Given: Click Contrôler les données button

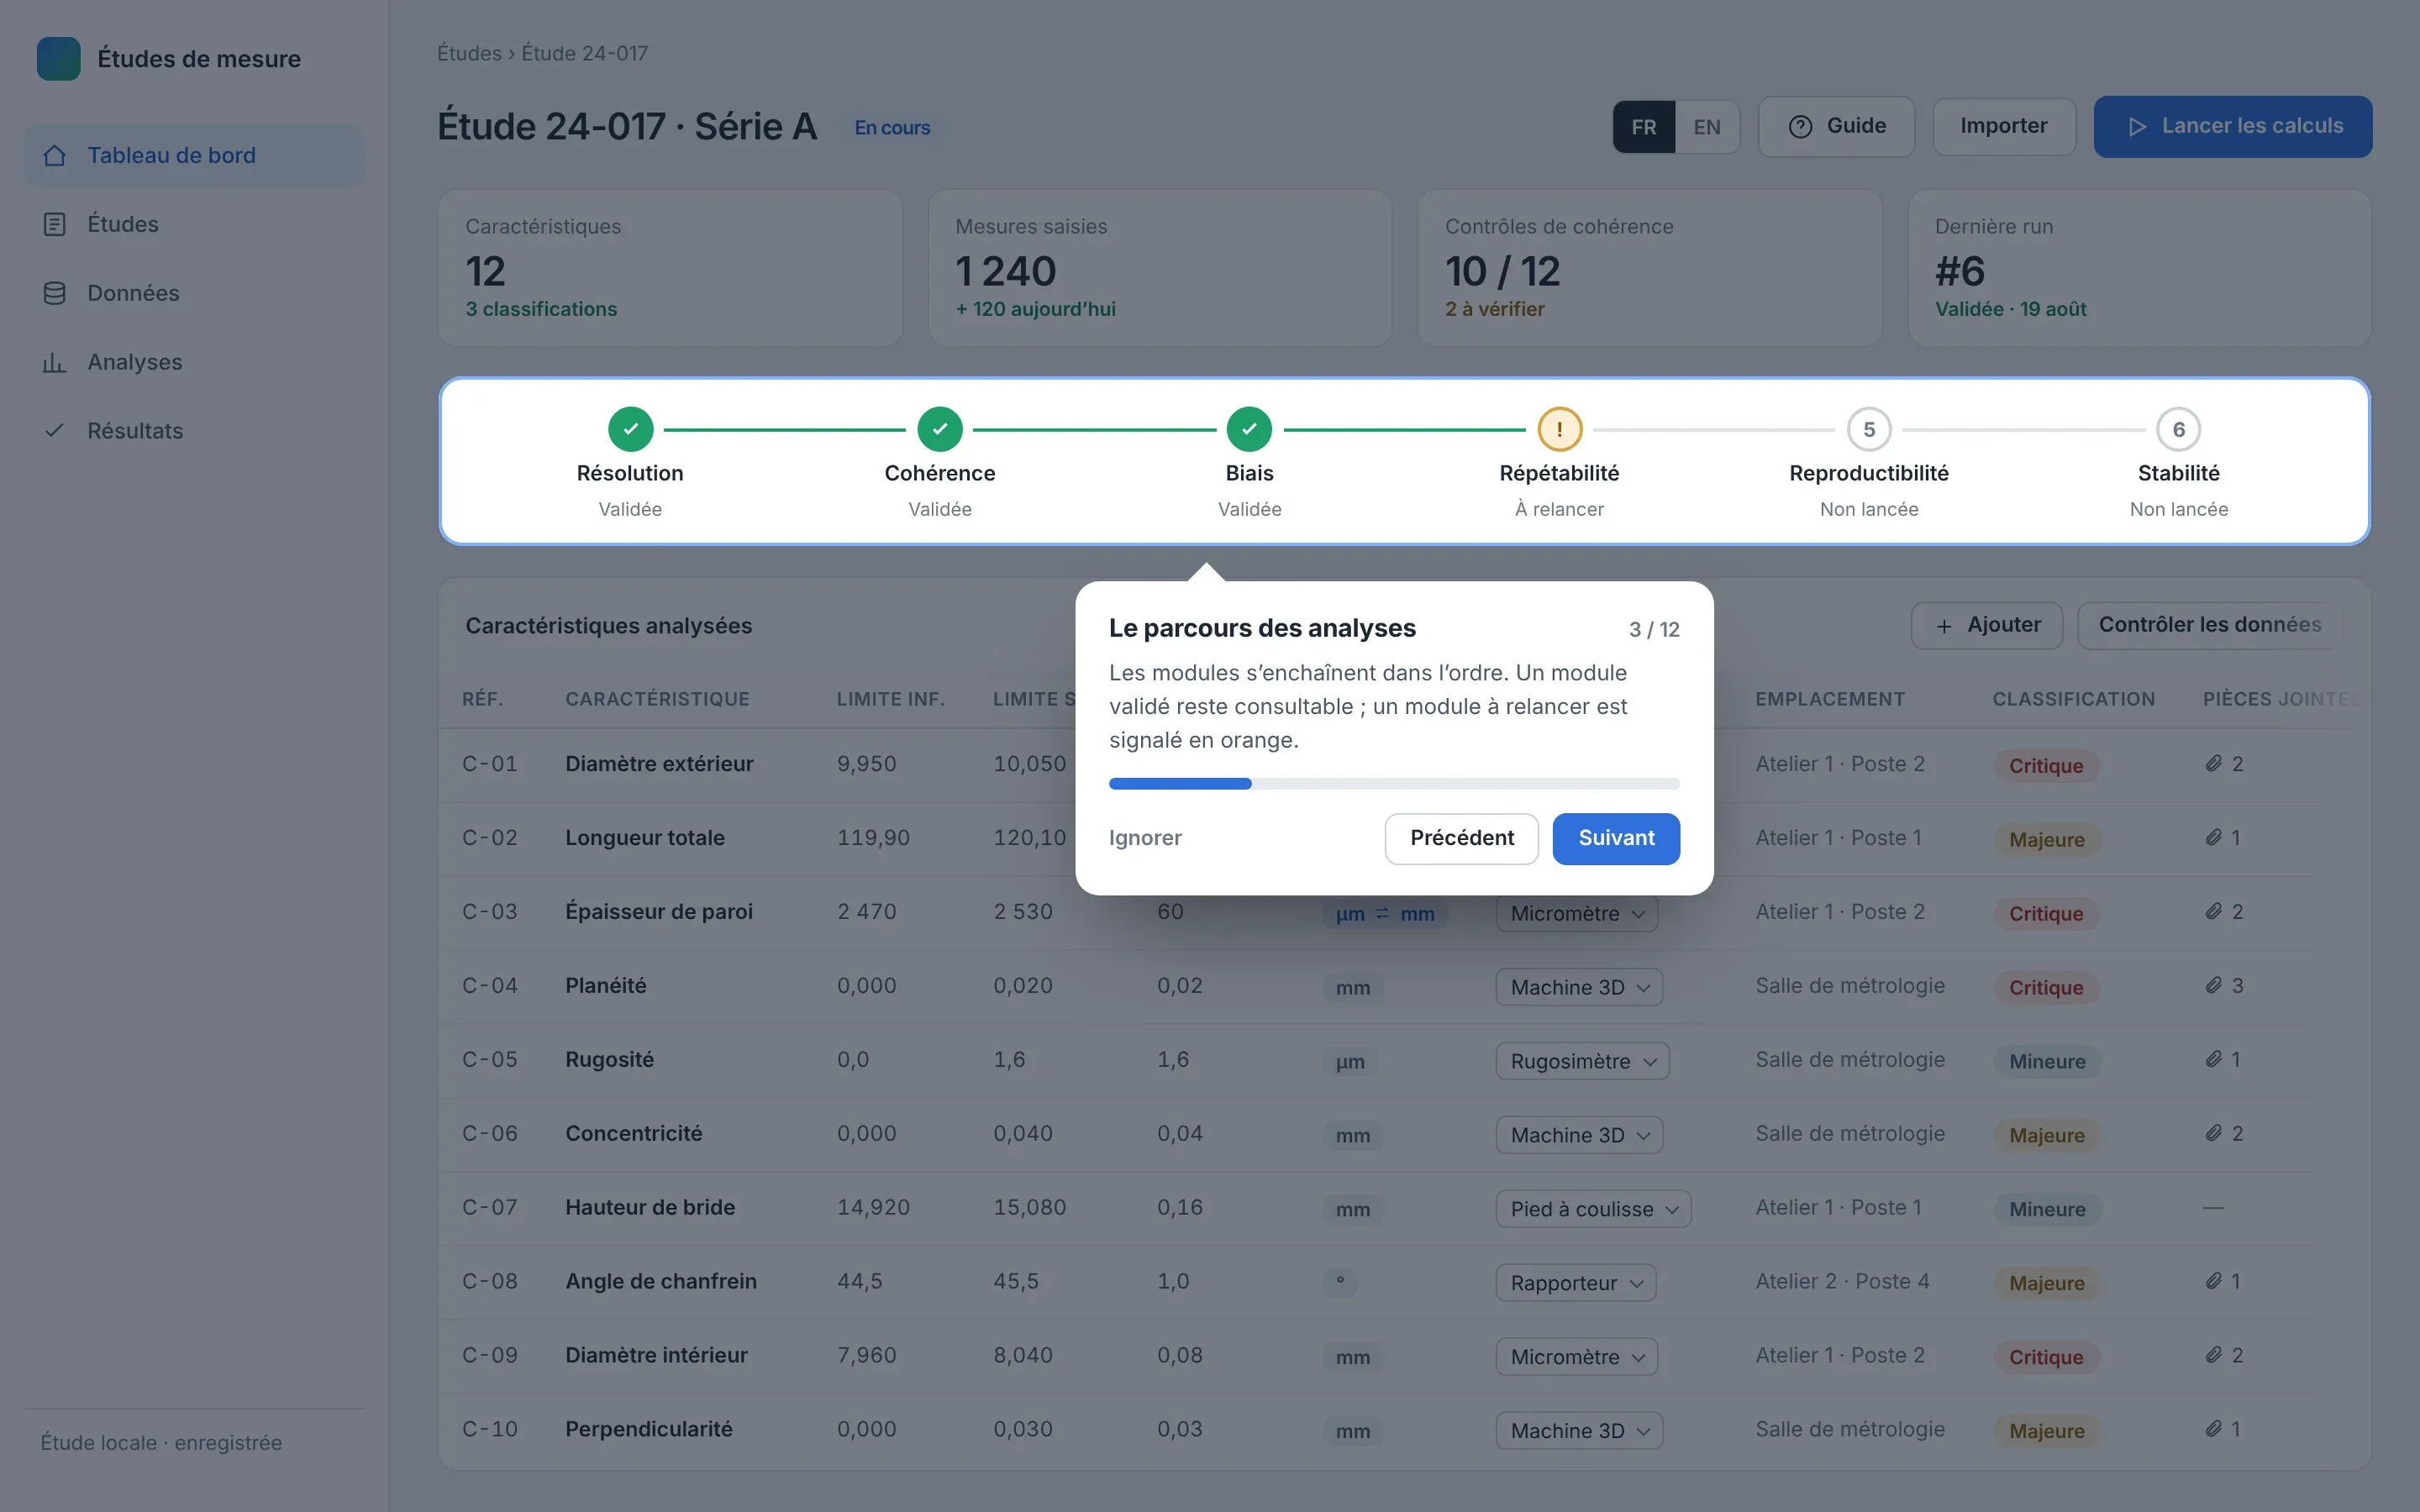Looking at the screenshot, I should [2210, 626].
